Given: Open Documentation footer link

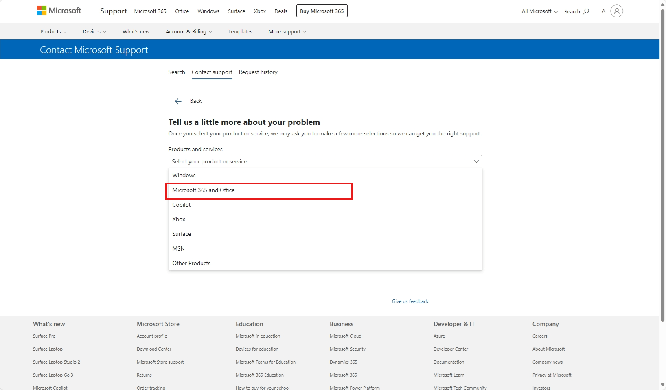Looking at the screenshot, I should (449, 362).
